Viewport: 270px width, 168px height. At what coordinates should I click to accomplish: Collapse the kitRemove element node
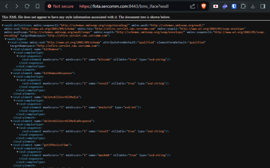(12, 49)
